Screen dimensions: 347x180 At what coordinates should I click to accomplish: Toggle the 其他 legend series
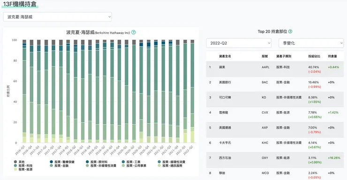click(x=19, y=162)
